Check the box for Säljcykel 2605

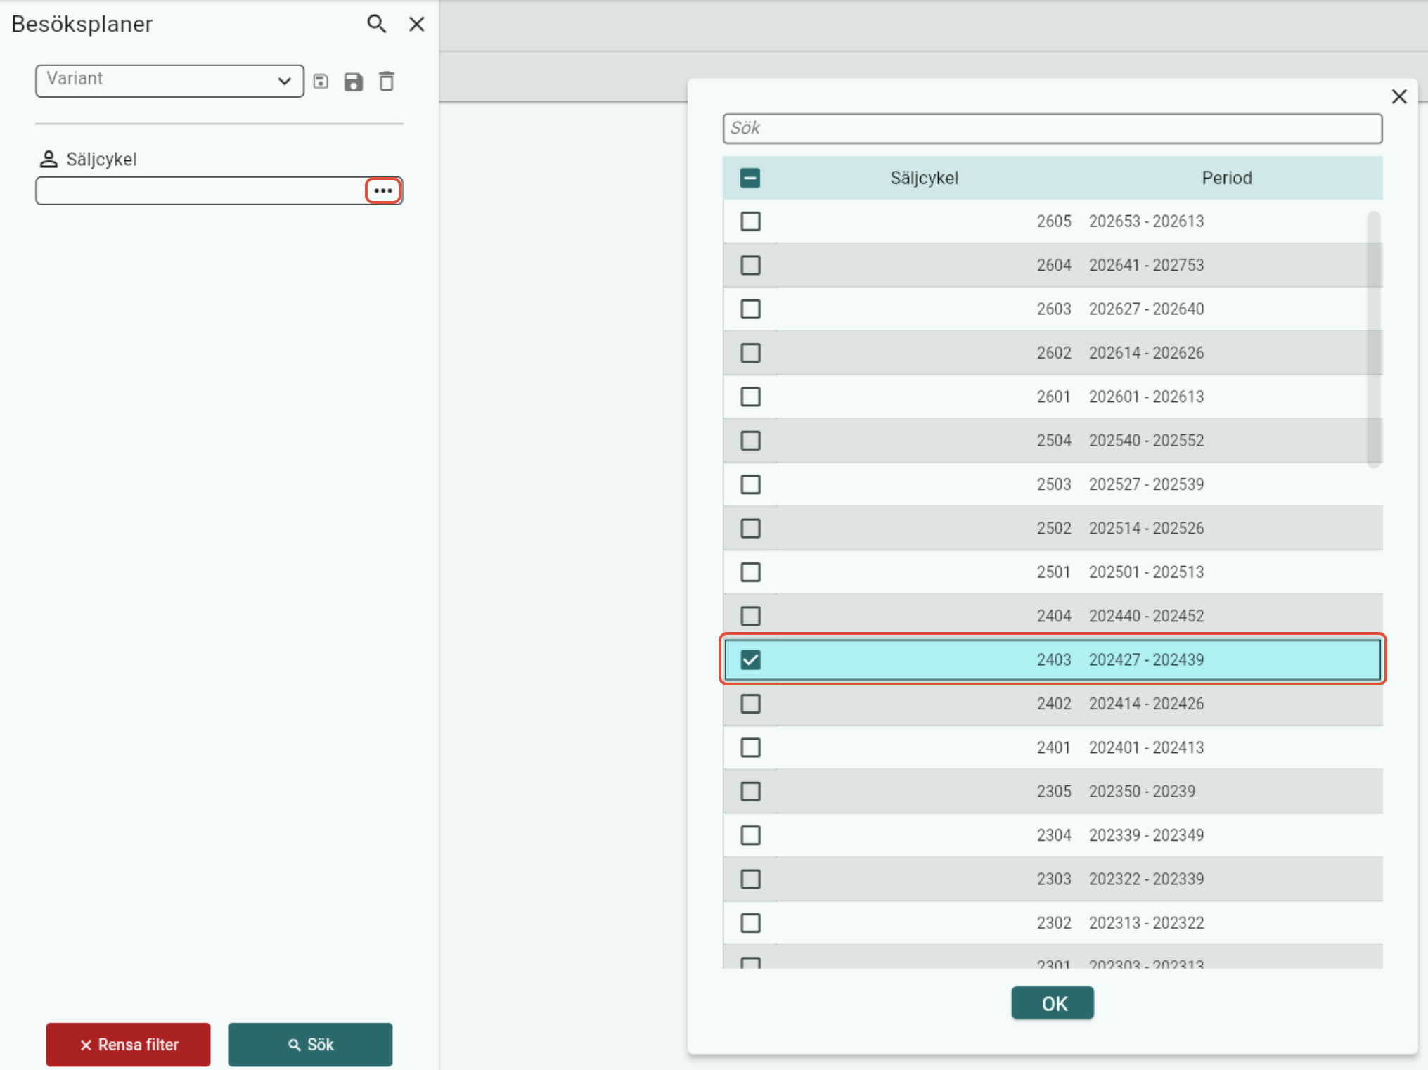point(750,221)
